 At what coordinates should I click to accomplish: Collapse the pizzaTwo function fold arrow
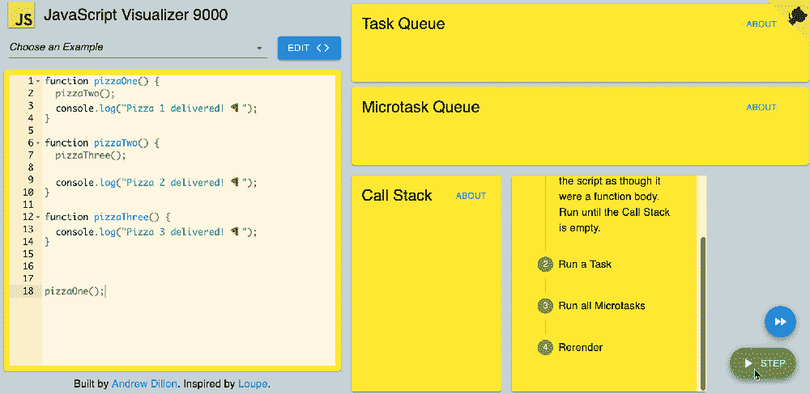(x=38, y=143)
